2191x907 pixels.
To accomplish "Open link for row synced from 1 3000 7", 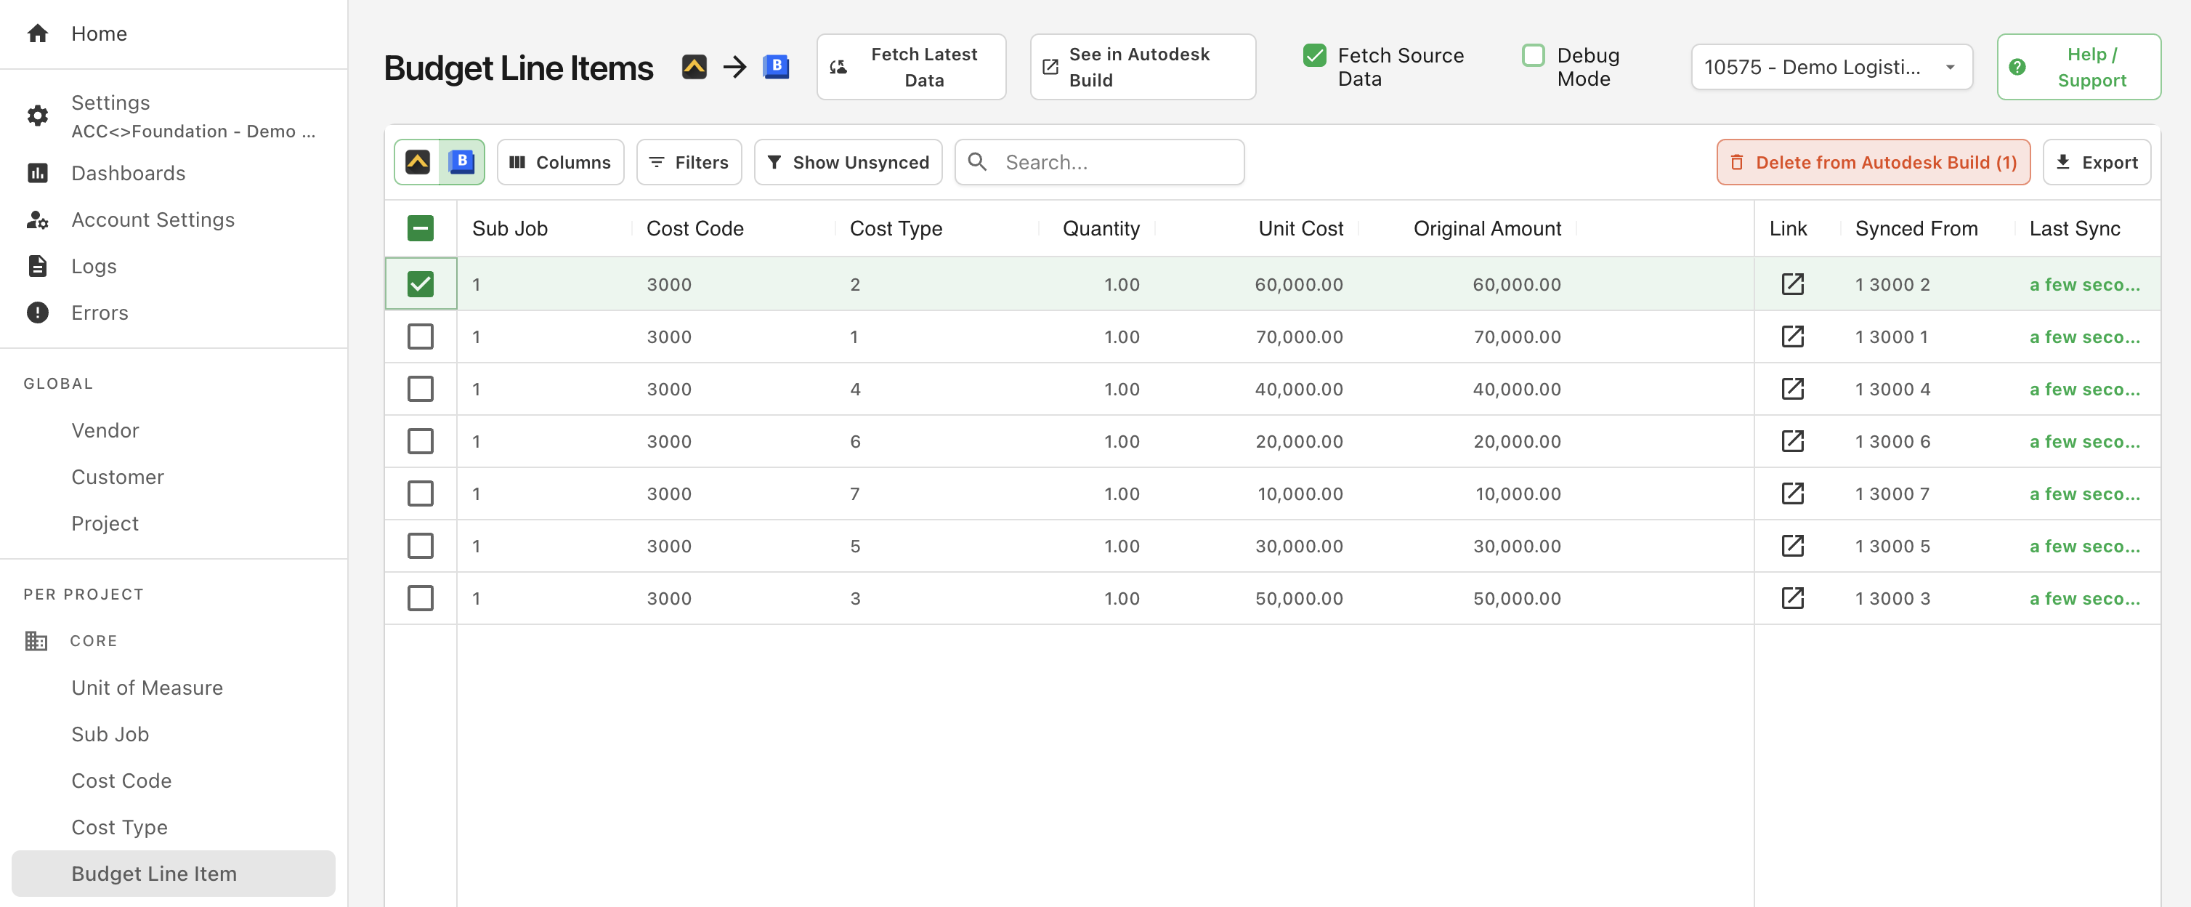I will click(x=1792, y=493).
